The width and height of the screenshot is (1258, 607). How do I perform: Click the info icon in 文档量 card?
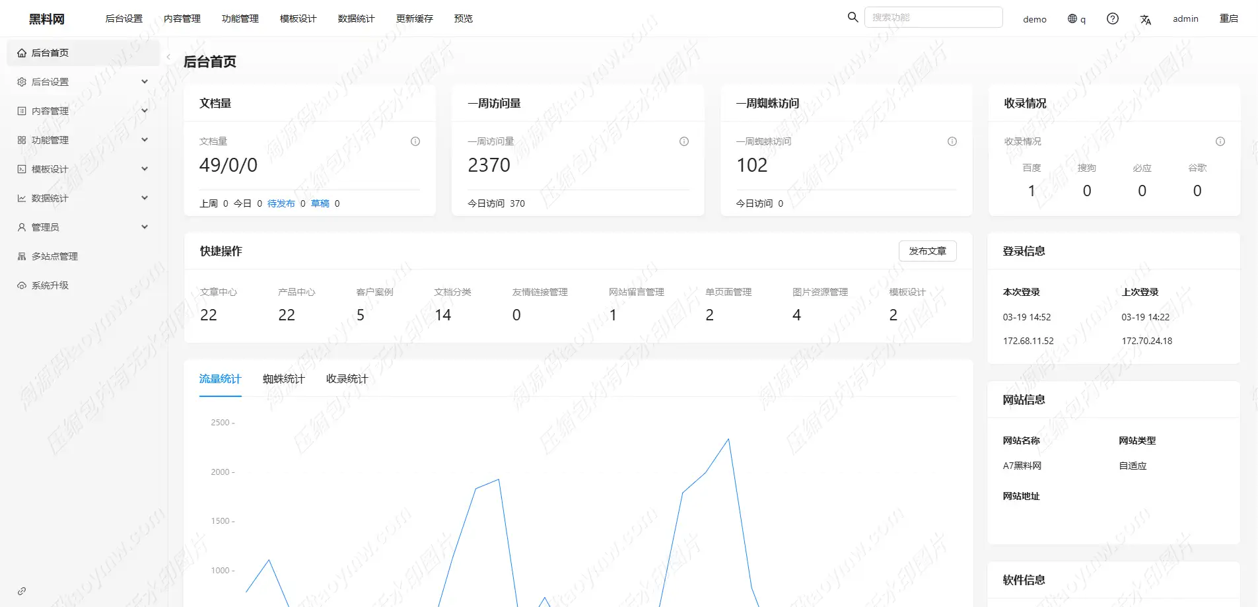point(415,141)
